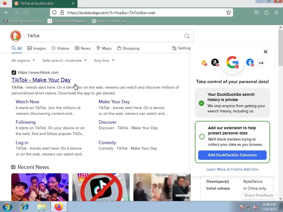Open the Make Your Day sitelink
Viewport: 283px width, 212px height.
point(114,102)
